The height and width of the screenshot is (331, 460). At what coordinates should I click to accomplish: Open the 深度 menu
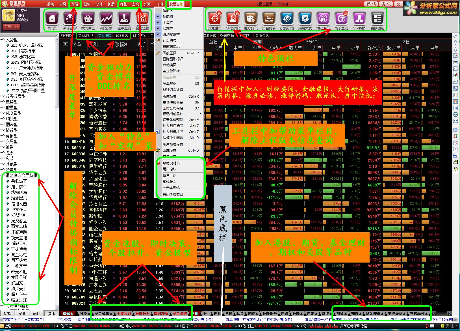(75, 4)
